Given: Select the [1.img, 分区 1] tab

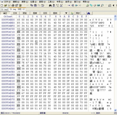Looking at the screenshot, I should (x=17, y=9).
